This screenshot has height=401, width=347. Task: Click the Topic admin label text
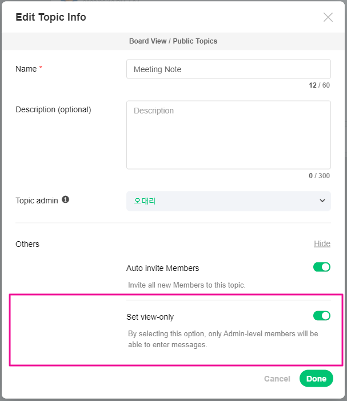coord(37,200)
